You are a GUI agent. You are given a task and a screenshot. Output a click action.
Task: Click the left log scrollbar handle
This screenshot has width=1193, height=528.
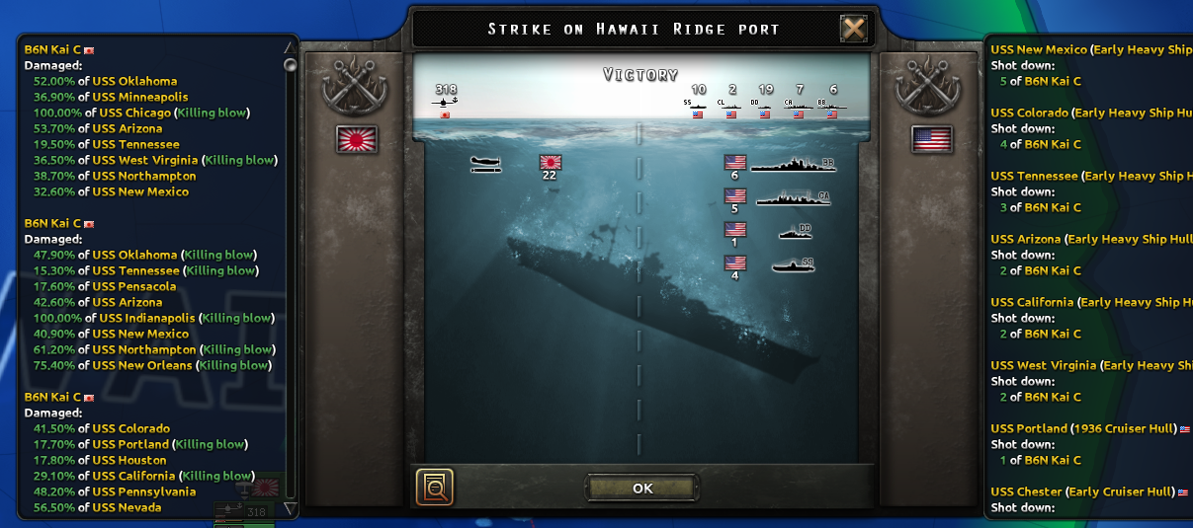point(290,65)
